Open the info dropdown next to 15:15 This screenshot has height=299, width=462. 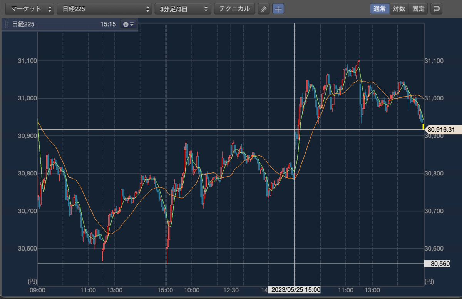[x=128, y=24]
